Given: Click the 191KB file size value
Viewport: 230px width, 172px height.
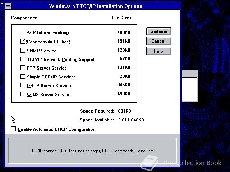Looking at the screenshot, I should pyautogui.click(x=124, y=41).
